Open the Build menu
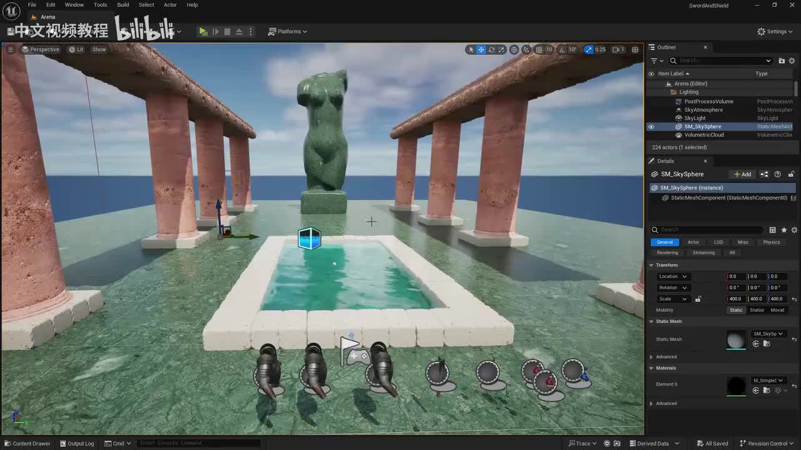This screenshot has height=450, width=801. pos(123,5)
